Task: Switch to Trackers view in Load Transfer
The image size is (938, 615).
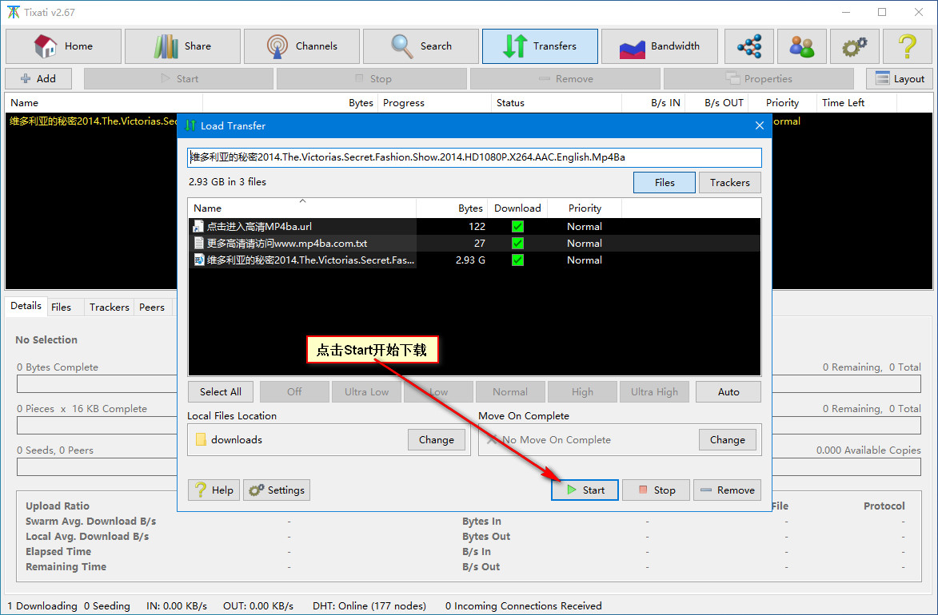Action: click(x=730, y=183)
